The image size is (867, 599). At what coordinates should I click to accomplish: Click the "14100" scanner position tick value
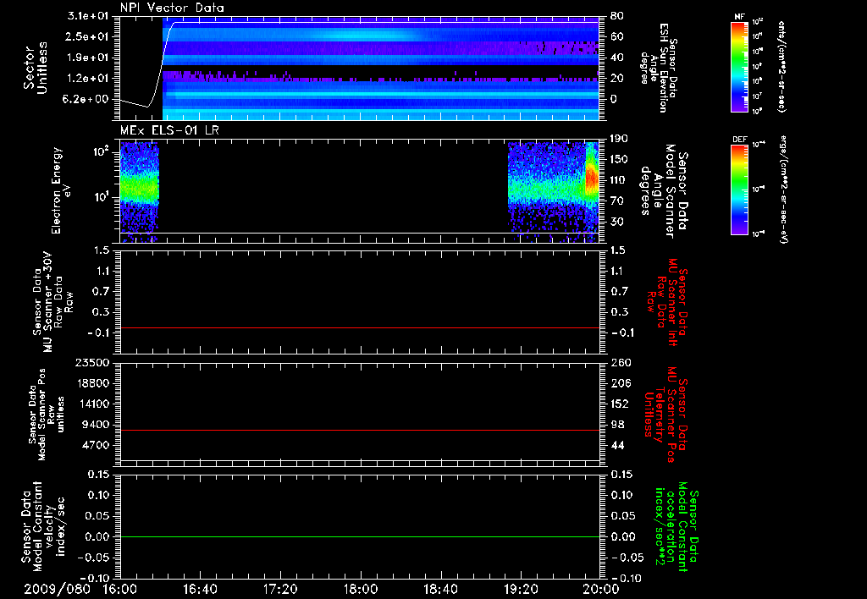pyautogui.click(x=93, y=404)
